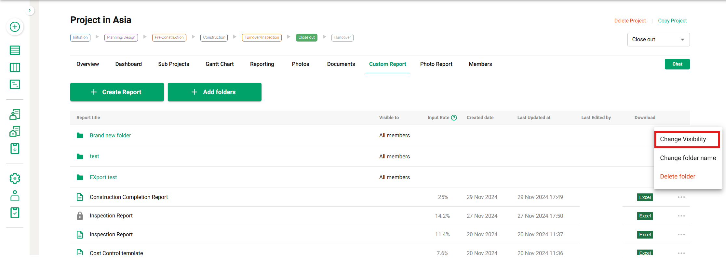Expand the left sidebar with chevron

coord(30,10)
